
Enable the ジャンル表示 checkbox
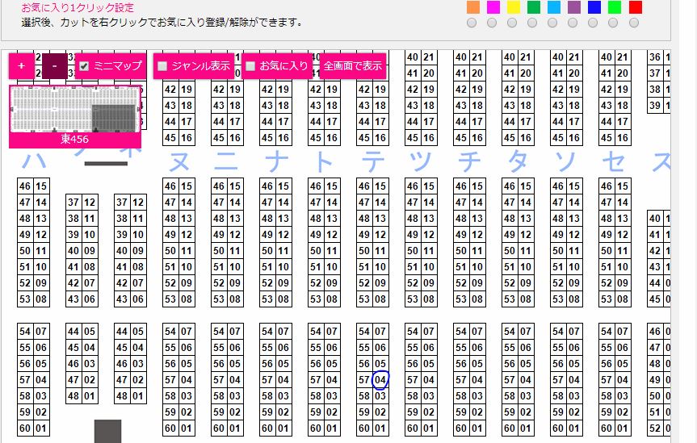(162, 66)
